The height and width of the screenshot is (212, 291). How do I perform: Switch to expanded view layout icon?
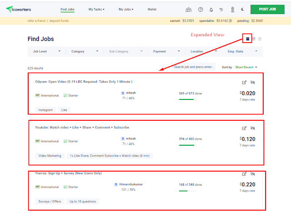click(247, 39)
